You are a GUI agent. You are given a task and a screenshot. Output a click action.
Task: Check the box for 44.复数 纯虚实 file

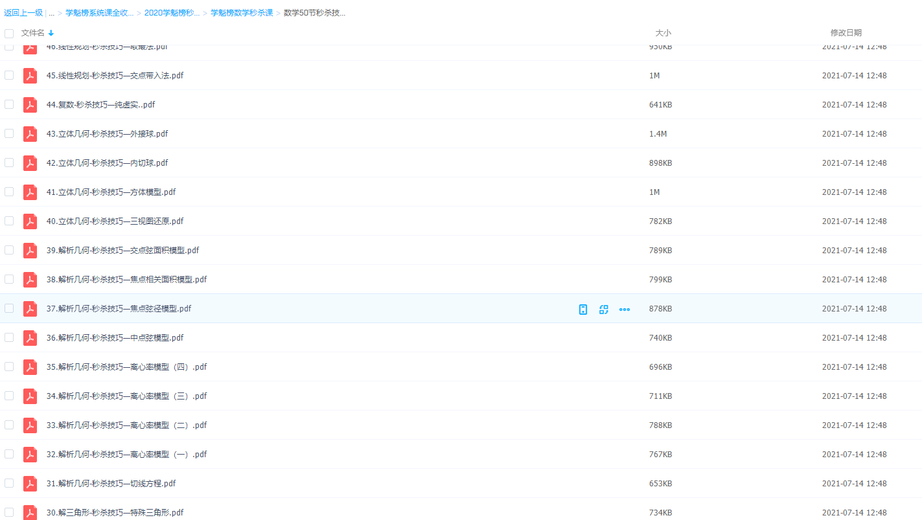9,104
